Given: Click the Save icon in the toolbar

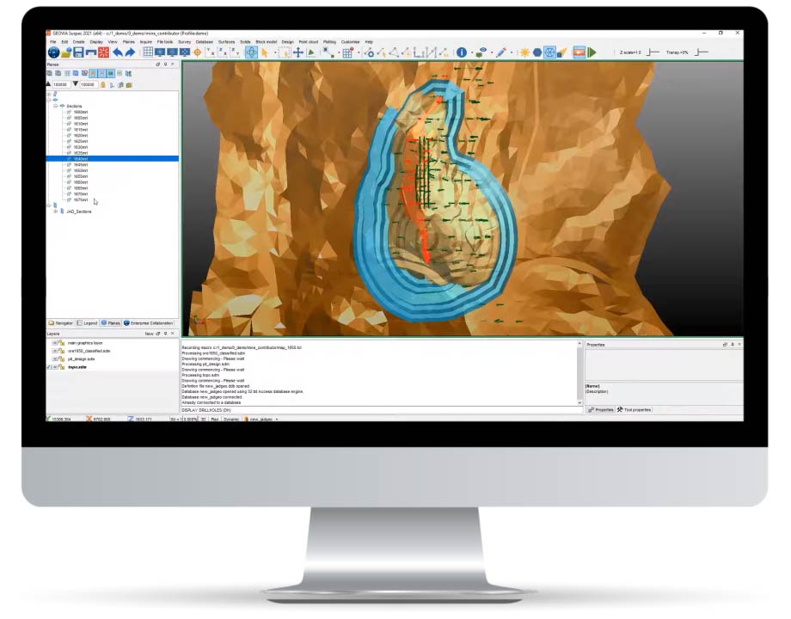Looking at the screenshot, I should tap(78, 52).
